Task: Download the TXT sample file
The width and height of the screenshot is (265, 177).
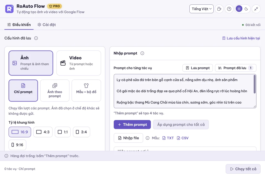Action: point(168,138)
